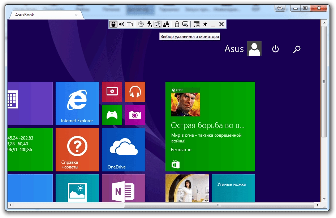Click the double-arrow button in the title bar

click(280, 8)
